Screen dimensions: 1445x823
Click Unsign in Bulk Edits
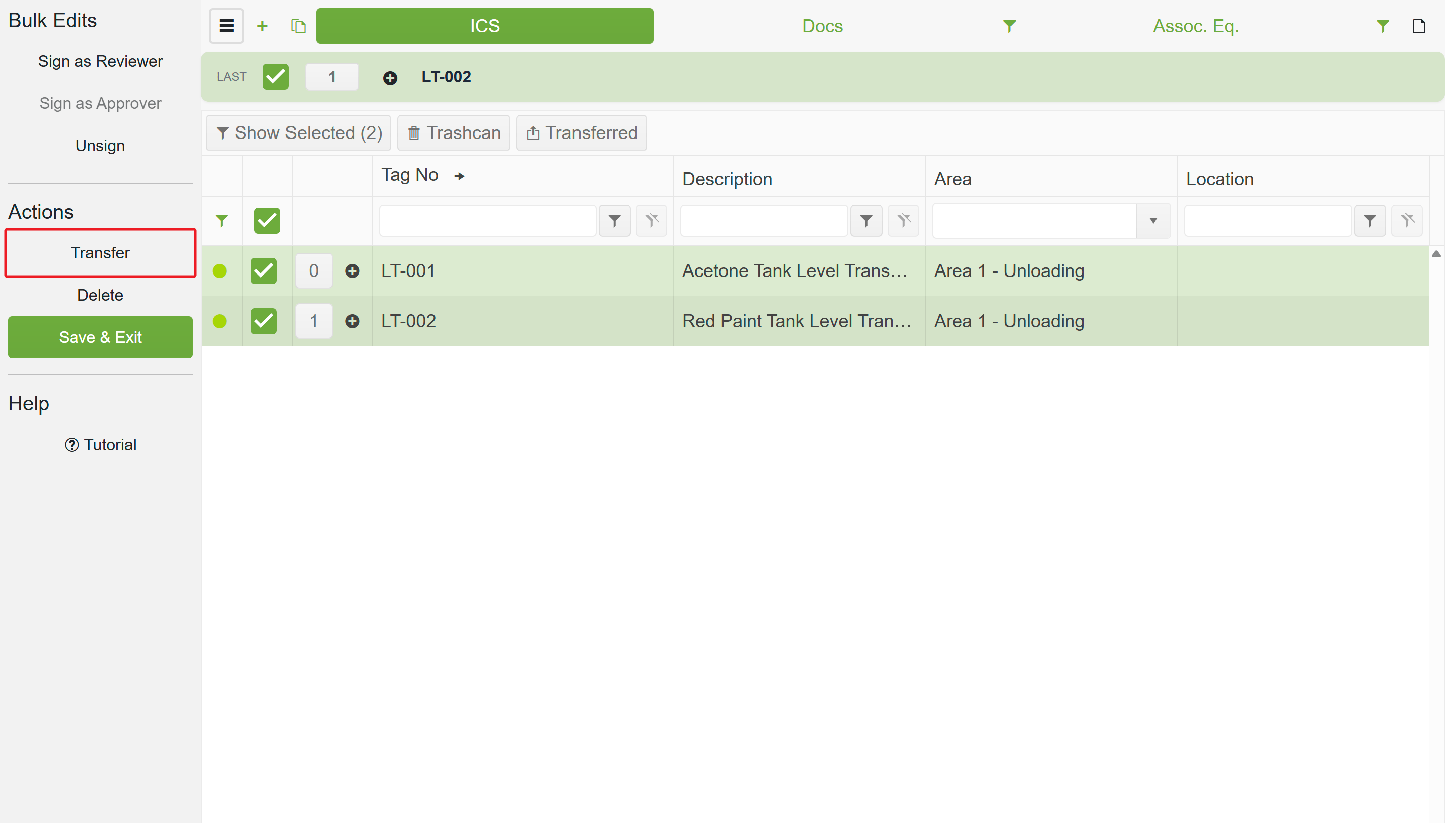pyautogui.click(x=100, y=146)
